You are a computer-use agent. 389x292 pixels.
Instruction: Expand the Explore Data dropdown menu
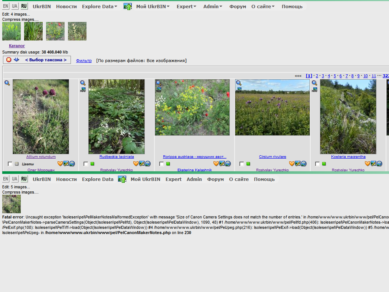[x=99, y=6]
